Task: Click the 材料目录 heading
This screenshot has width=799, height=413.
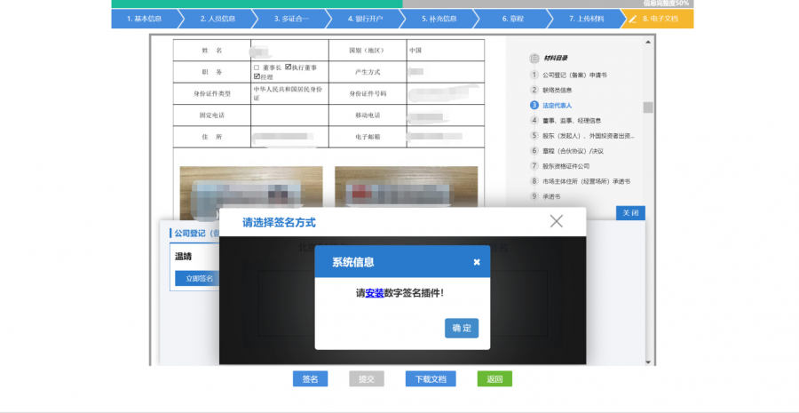Action: point(556,58)
